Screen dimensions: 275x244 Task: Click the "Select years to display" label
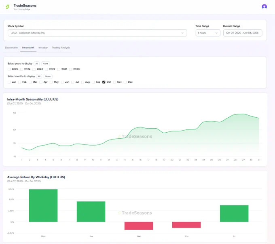tap(20, 64)
